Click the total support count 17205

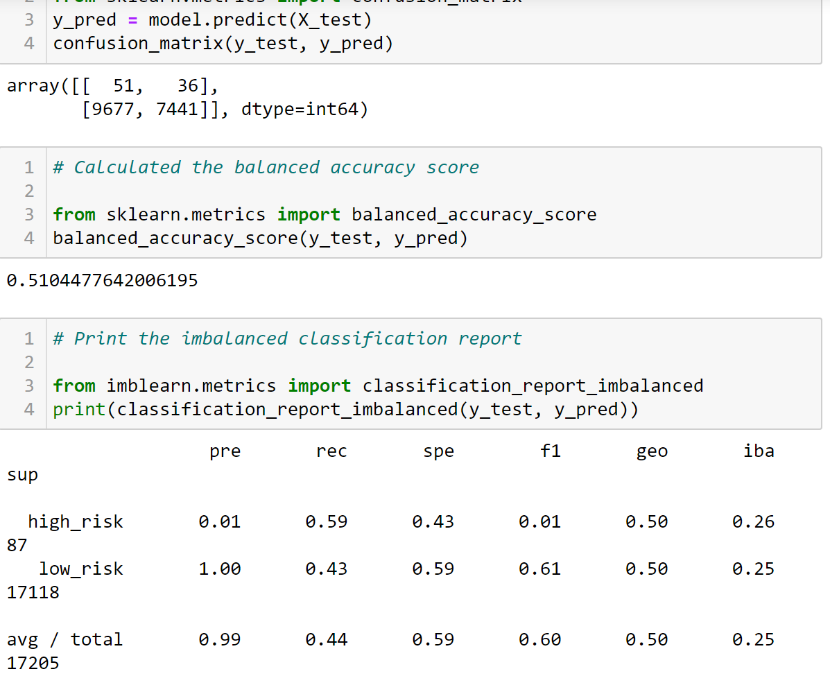click(x=33, y=663)
